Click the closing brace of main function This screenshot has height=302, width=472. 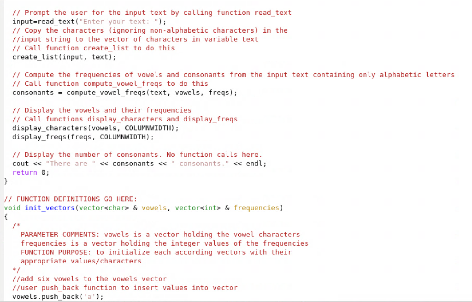(x=6, y=181)
